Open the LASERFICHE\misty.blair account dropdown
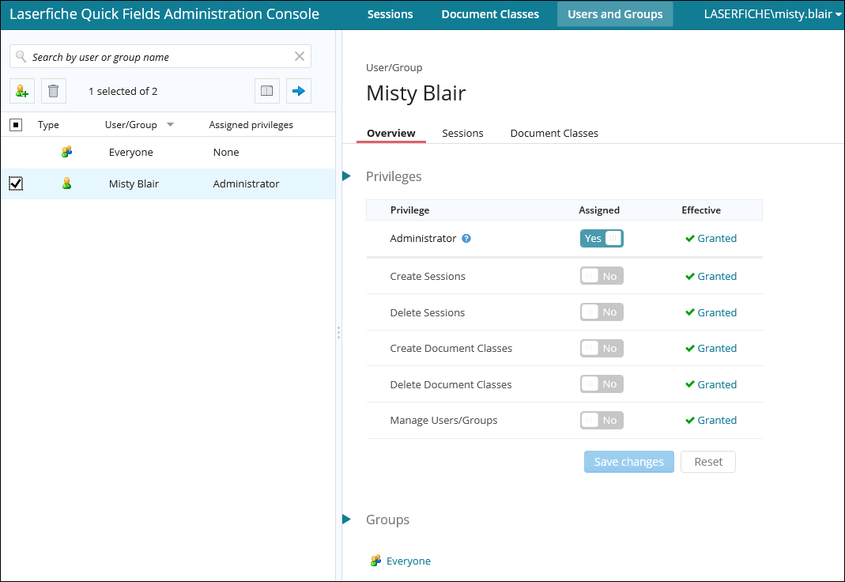The width and height of the screenshot is (845, 582). tap(772, 14)
